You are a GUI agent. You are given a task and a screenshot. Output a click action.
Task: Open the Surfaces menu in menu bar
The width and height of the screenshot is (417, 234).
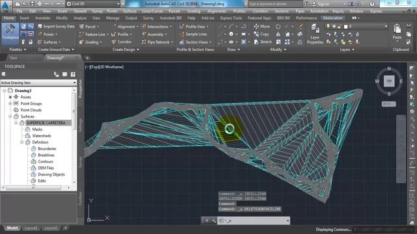(x=130, y=12)
